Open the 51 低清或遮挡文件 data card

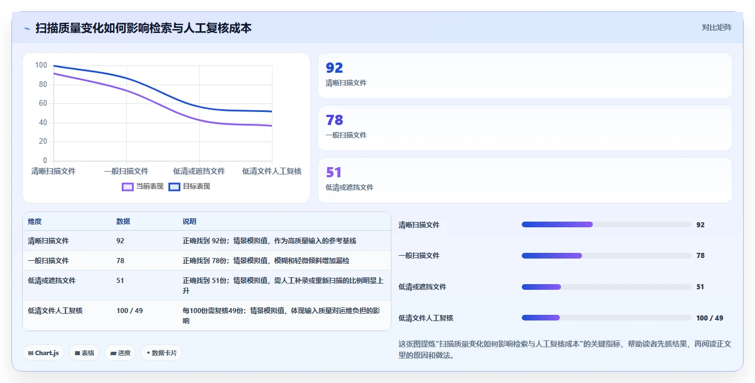pos(525,180)
